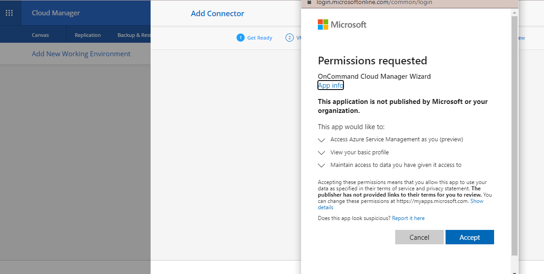
Task: Select the step 2 circle indicator
Action: (290, 38)
